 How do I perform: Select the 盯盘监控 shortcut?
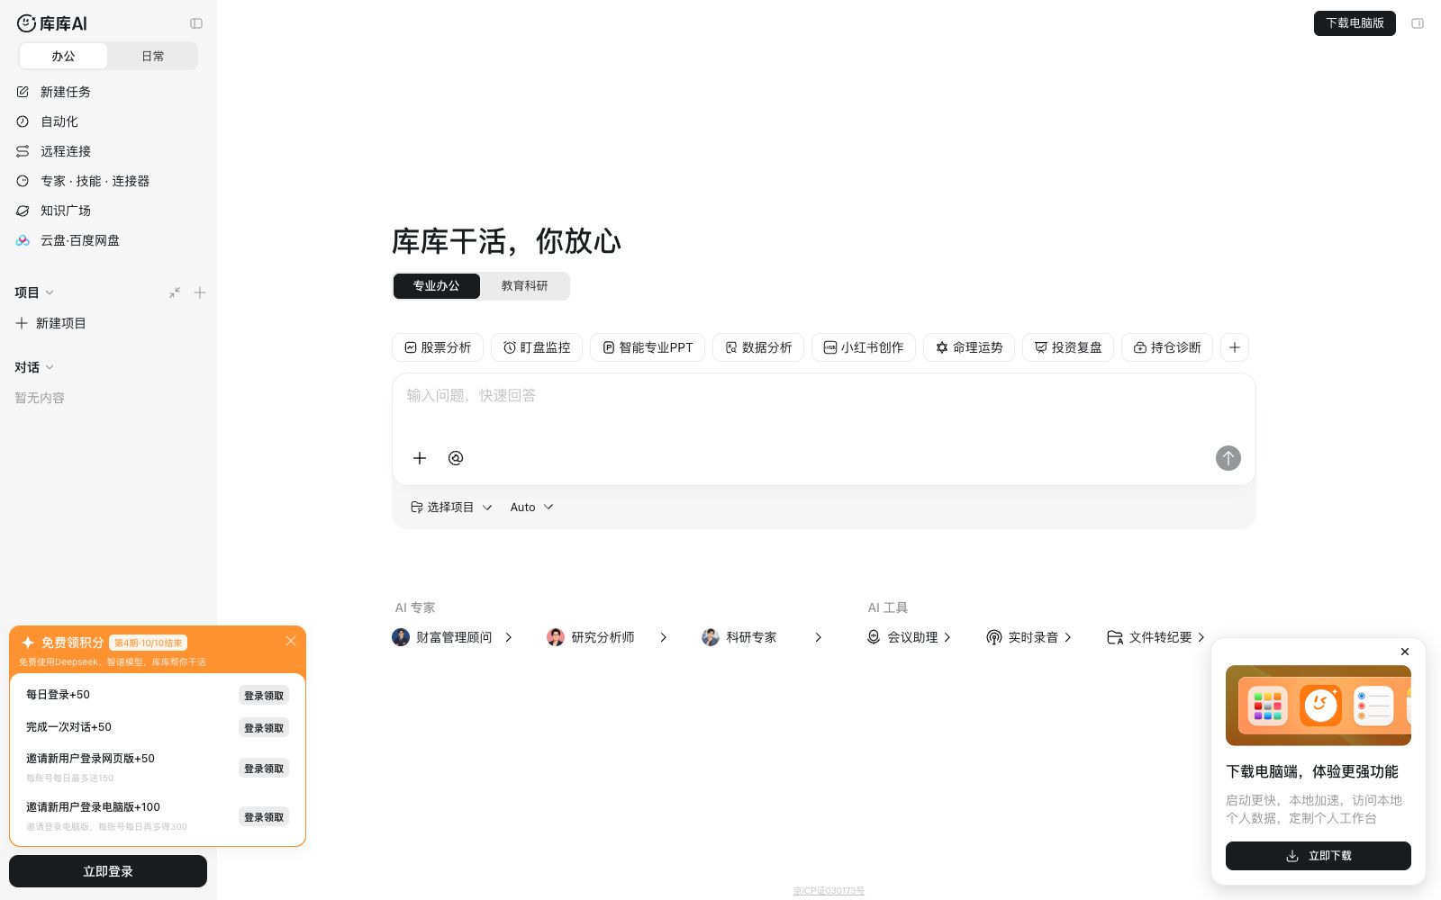(537, 347)
